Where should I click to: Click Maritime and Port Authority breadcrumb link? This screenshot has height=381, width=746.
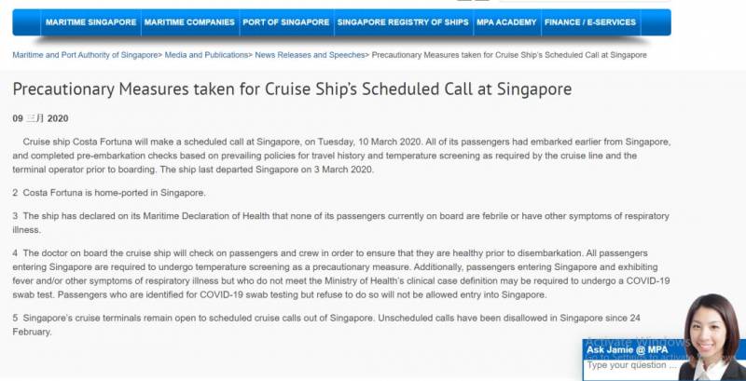click(x=85, y=56)
